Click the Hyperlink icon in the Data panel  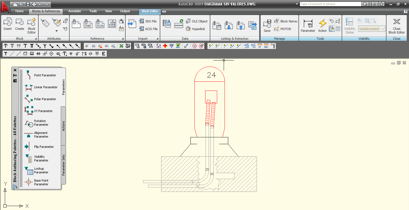[x=196, y=29]
